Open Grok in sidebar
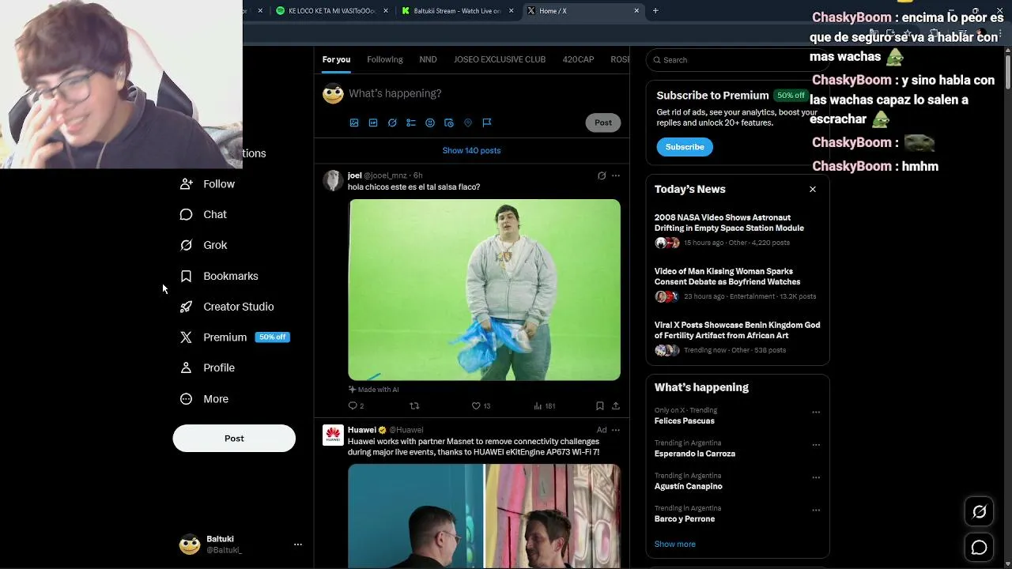The image size is (1012, 569). pos(203,245)
